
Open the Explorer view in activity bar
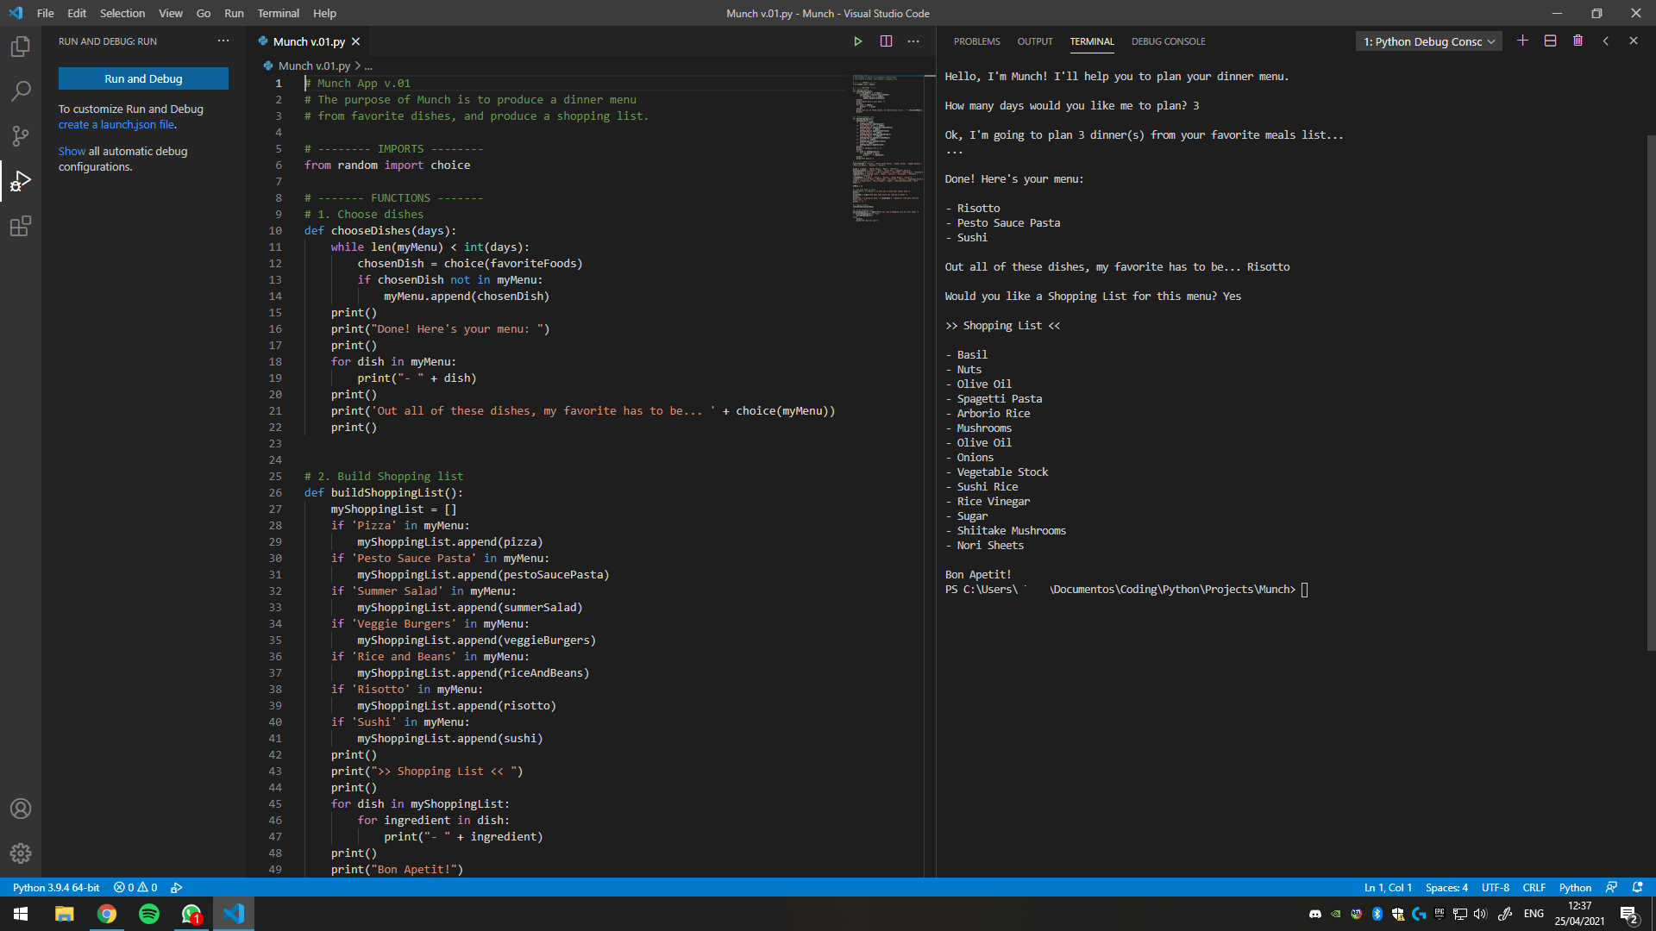pyautogui.click(x=21, y=47)
